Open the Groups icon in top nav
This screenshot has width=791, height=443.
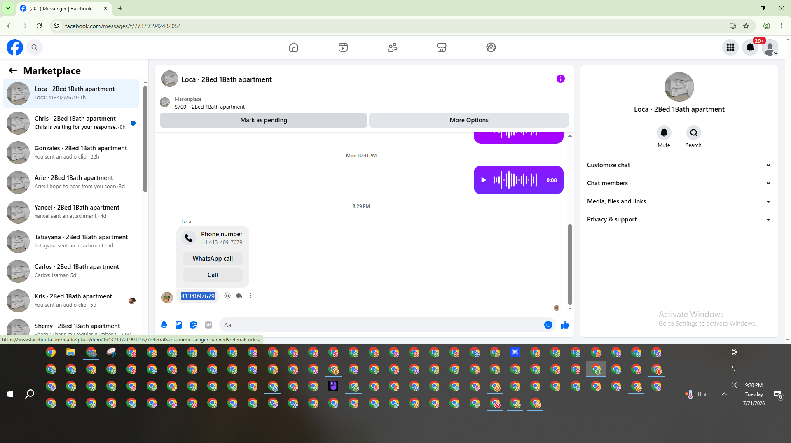pos(491,47)
